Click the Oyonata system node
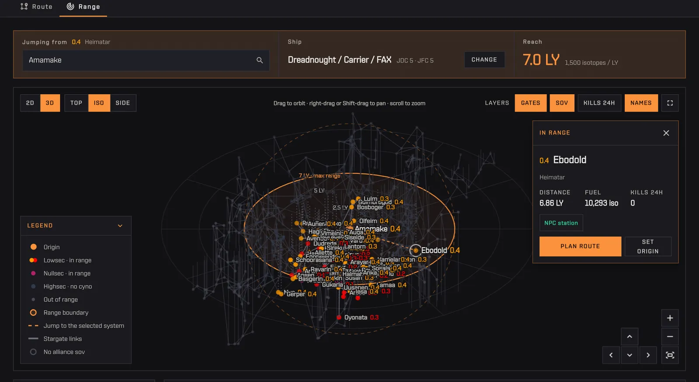This screenshot has width=699, height=382. click(339, 317)
